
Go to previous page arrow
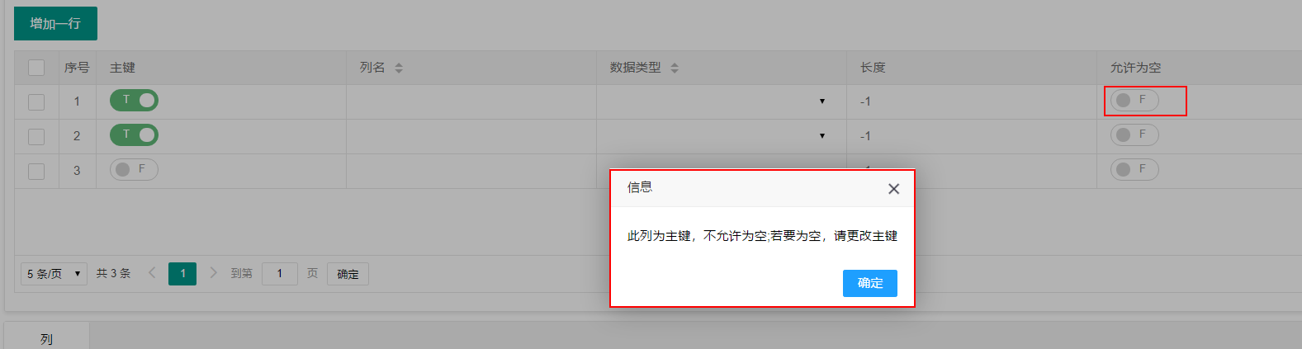[152, 272]
